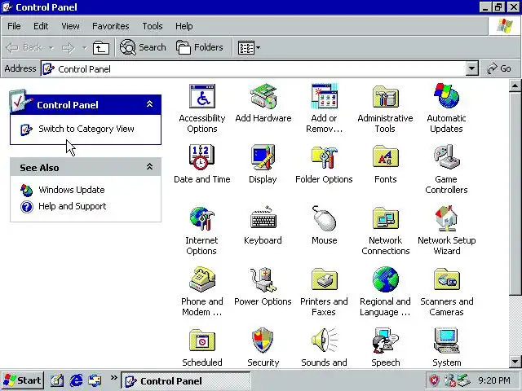Open the Help menu

point(184,26)
